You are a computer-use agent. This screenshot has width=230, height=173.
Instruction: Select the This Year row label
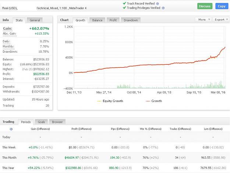[x=8, y=168]
